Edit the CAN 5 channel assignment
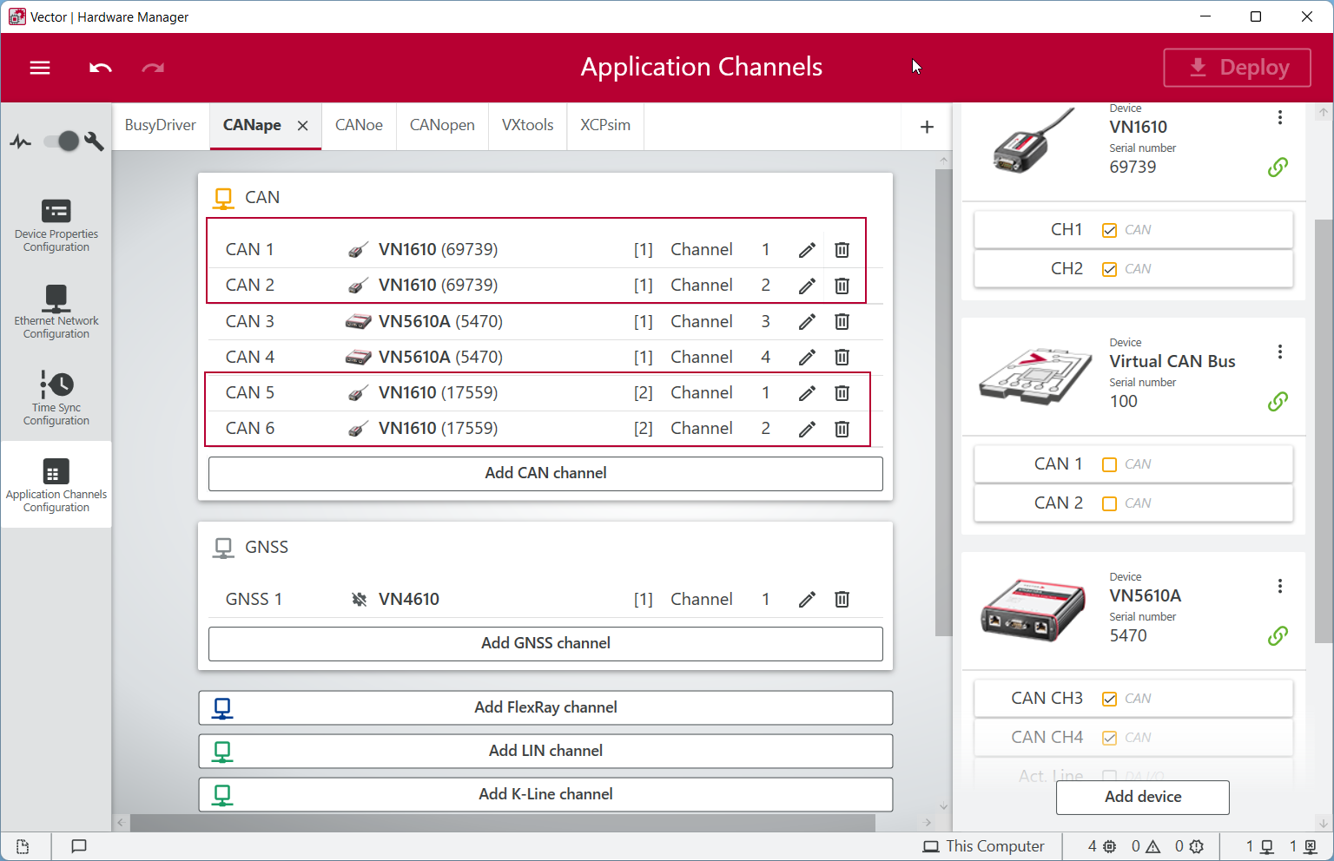 pyautogui.click(x=807, y=393)
